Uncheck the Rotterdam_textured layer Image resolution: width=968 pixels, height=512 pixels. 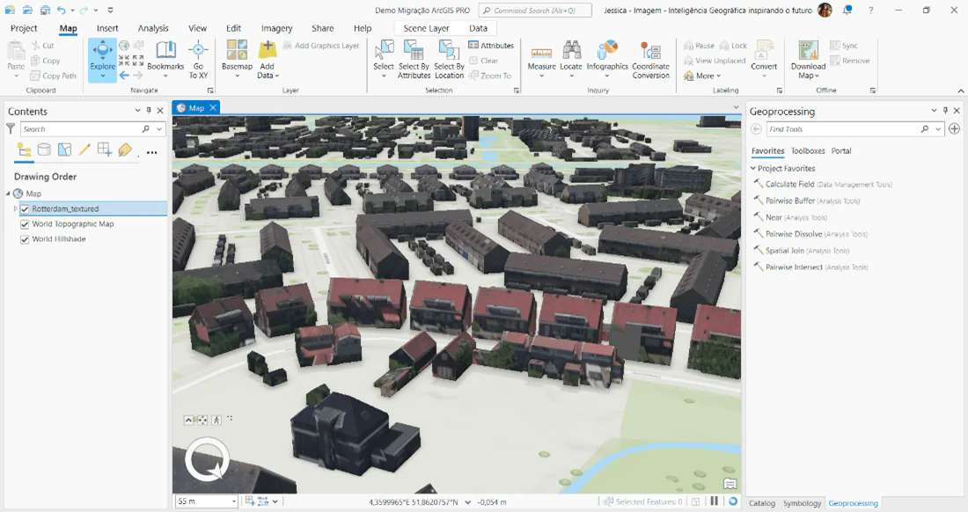click(x=25, y=209)
